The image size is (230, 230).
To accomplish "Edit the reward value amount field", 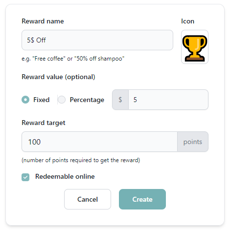I will (168, 100).
